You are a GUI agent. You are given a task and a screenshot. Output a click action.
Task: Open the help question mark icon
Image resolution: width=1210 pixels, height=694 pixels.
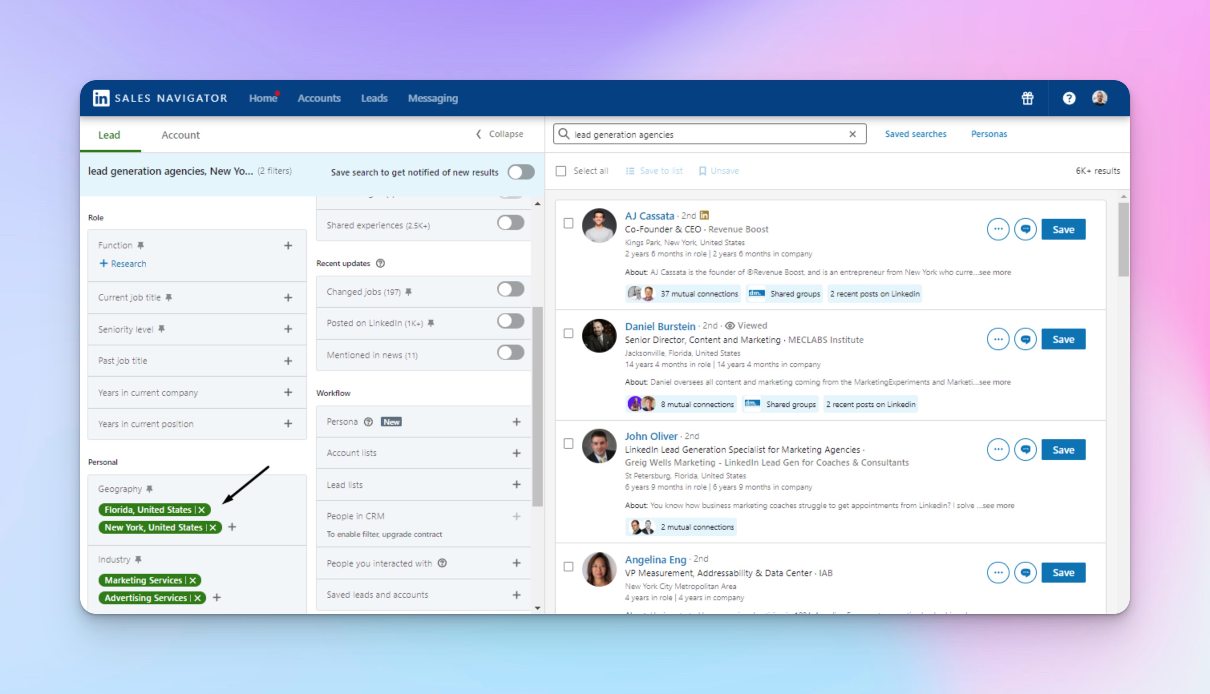1069,98
